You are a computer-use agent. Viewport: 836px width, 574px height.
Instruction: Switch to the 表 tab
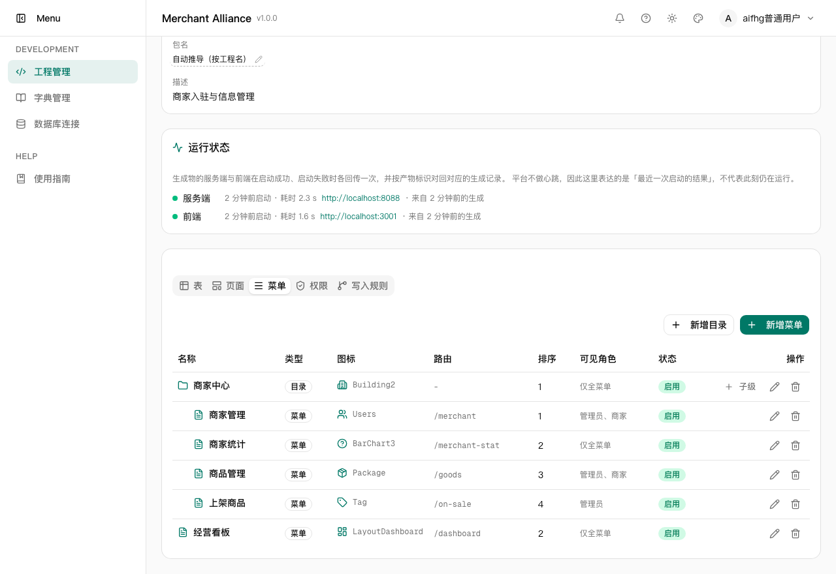(191, 286)
